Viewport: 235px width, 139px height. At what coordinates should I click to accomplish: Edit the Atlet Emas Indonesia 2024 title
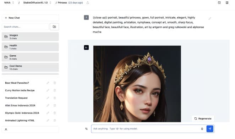point(48,105)
